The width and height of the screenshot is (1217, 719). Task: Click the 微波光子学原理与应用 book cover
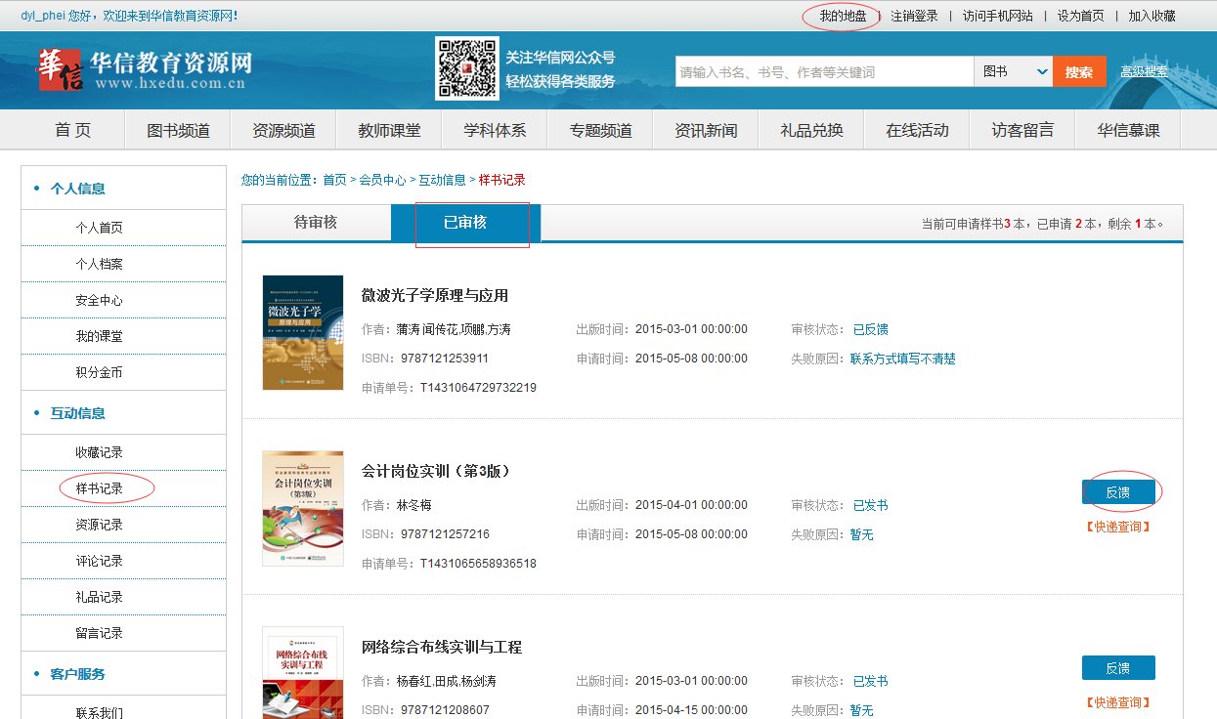click(303, 332)
